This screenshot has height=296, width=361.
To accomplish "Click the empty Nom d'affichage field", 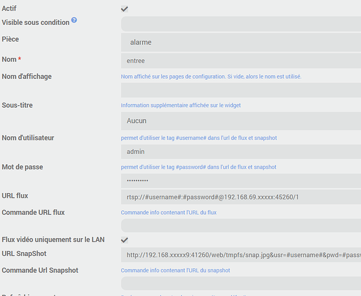I will coord(240,90).
